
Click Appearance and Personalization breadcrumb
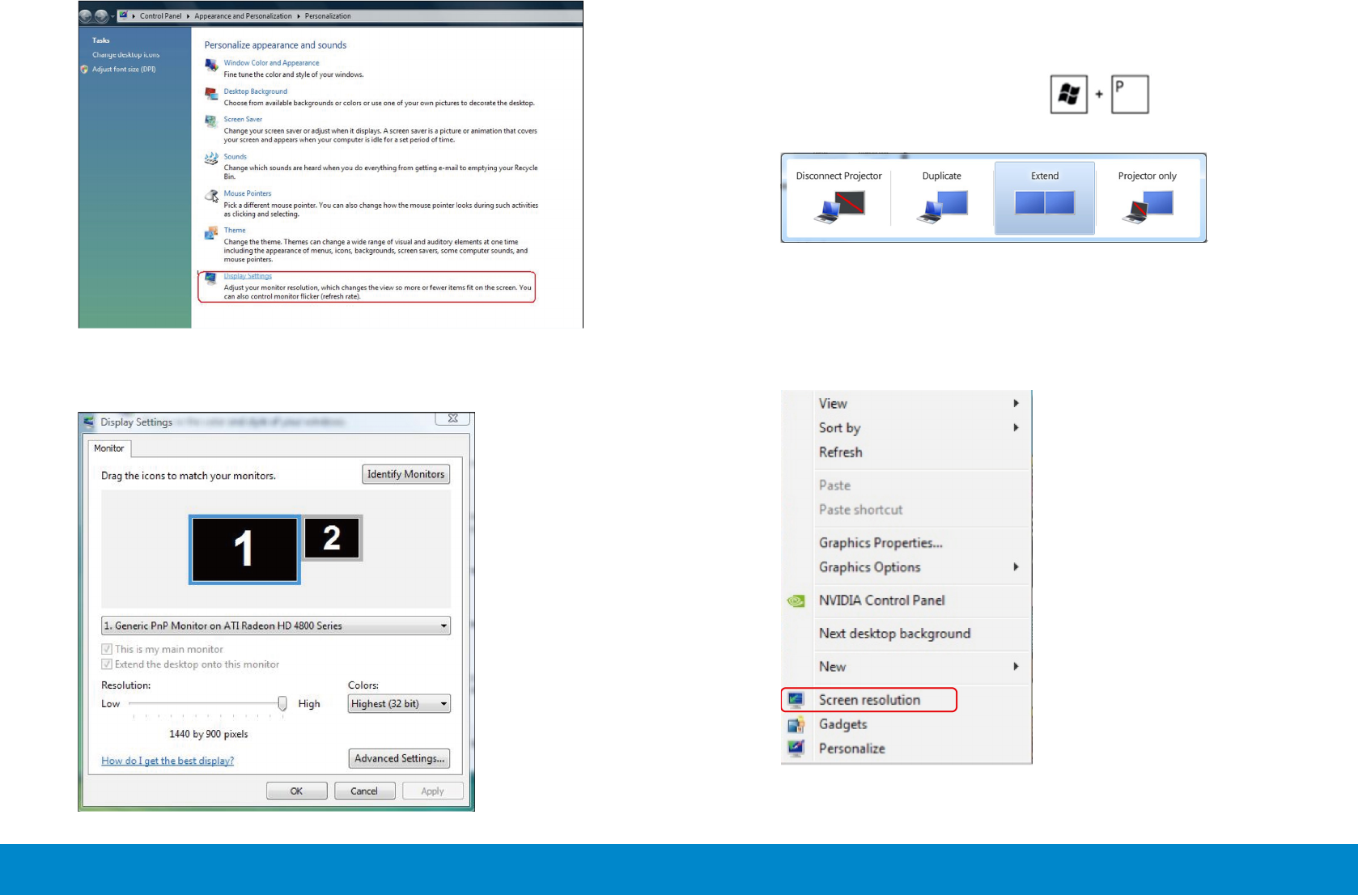244,16
